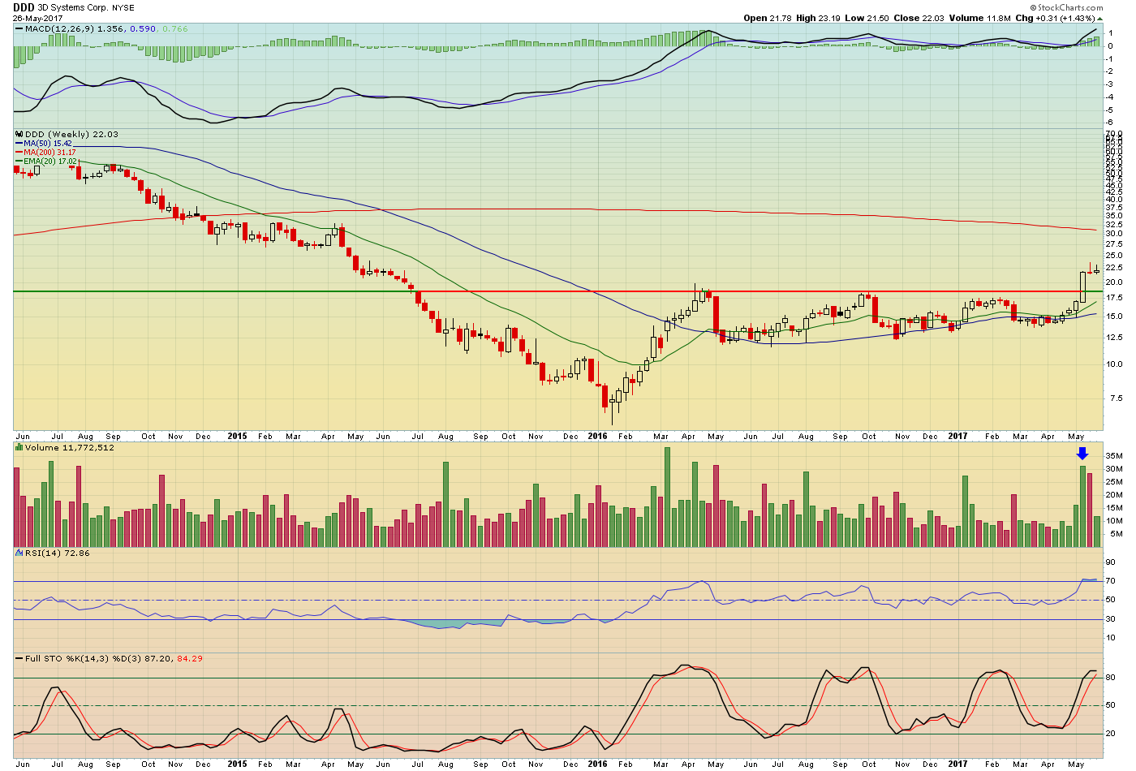
Task: Click "High 23.19" in the header quote line
Action: point(818,18)
